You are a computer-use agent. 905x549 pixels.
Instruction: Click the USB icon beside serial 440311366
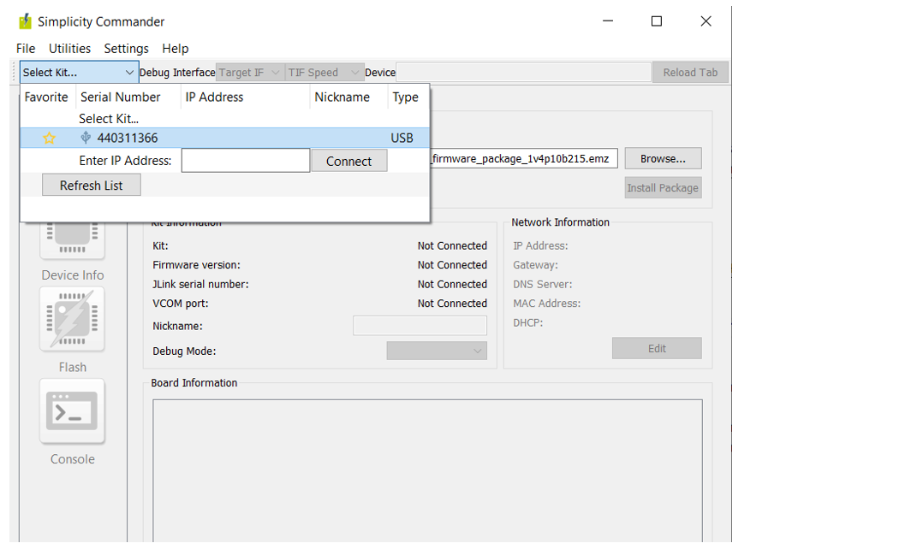pyautogui.click(x=86, y=138)
